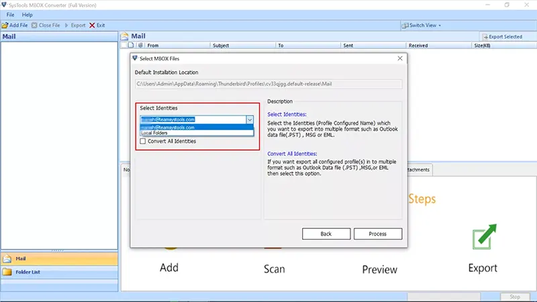Screen dimensions: 537x302
Task: Click the Process button
Action: coord(378,234)
